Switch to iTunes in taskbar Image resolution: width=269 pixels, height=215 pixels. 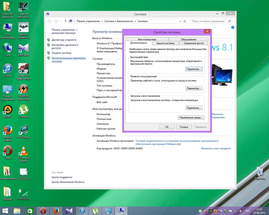[82, 211]
